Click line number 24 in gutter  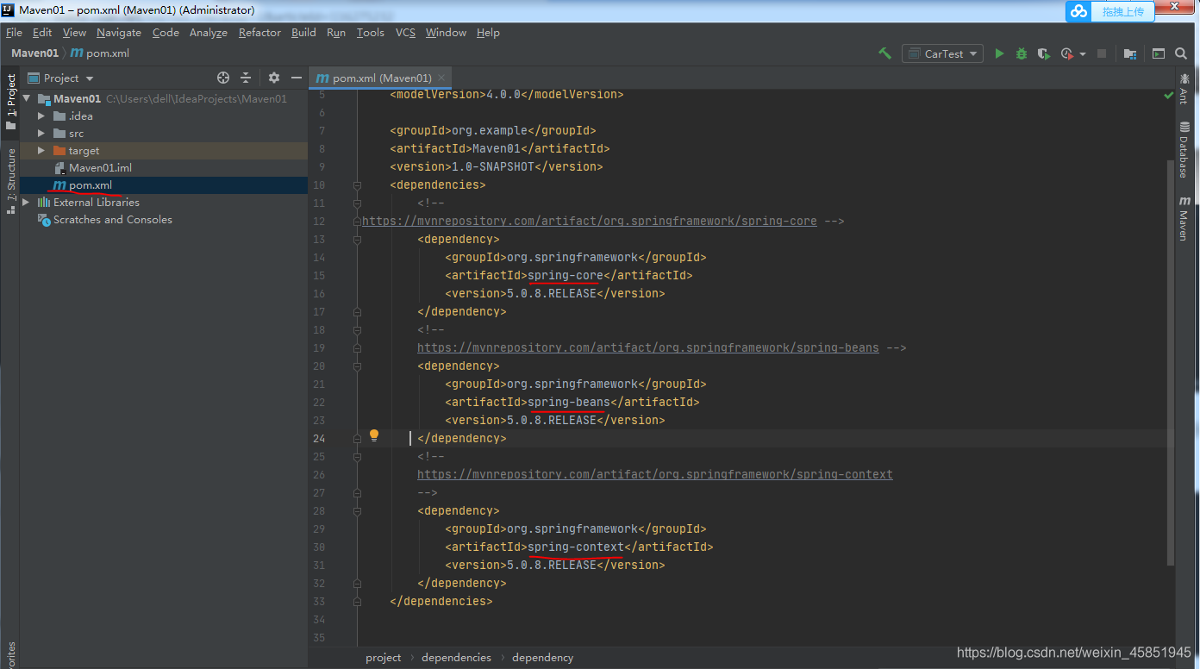tap(319, 438)
